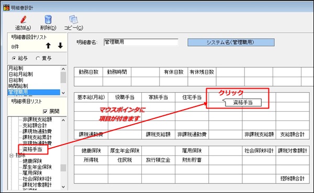Click the app icon in title bar
The width and height of the screenshot is (314, 193).
click(6, 8)
